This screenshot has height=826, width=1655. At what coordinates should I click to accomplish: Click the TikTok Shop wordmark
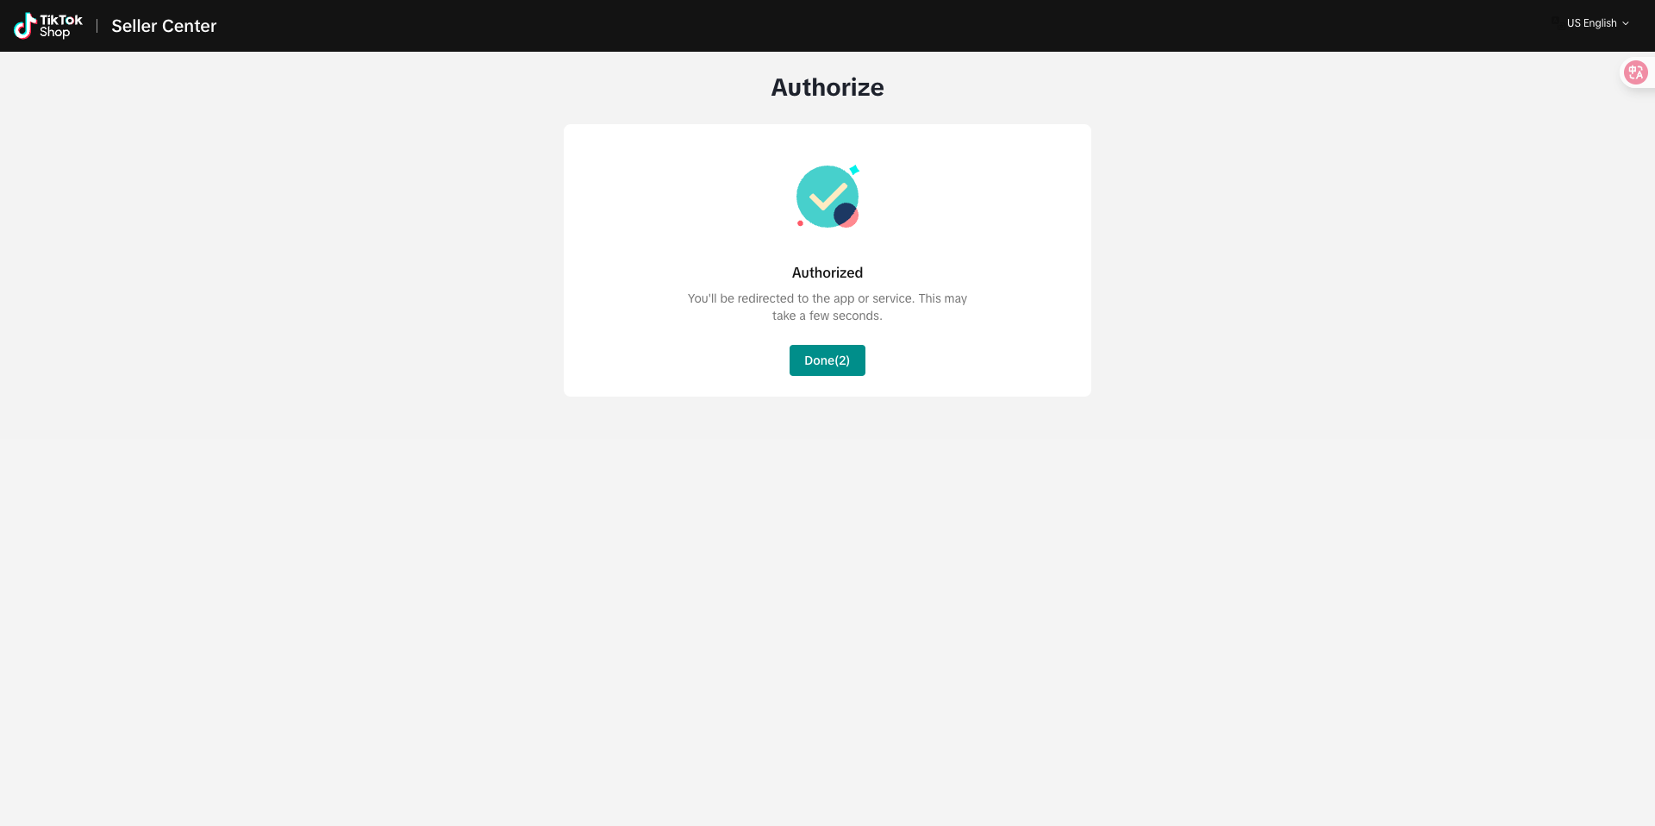(60, 26)
